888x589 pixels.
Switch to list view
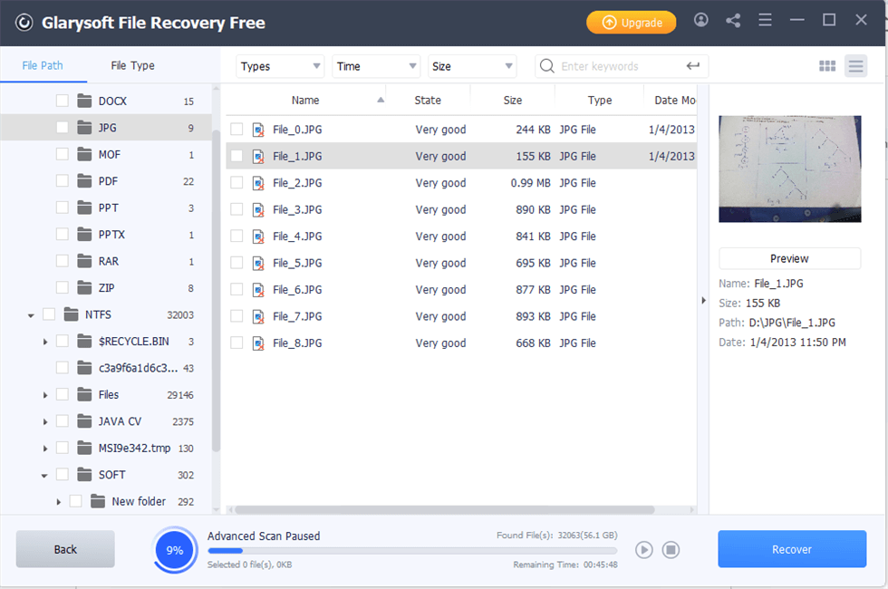click(x=855, y=66)
